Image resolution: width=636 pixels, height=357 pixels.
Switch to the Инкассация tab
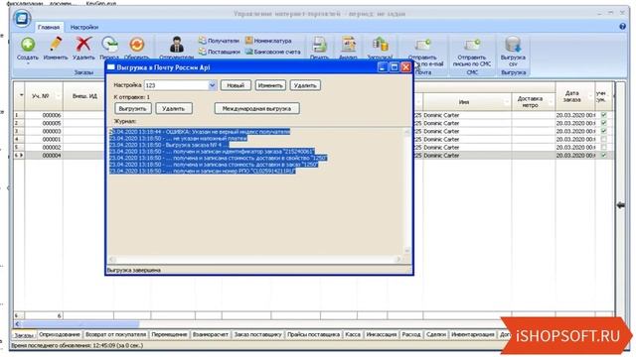point(382,335)
